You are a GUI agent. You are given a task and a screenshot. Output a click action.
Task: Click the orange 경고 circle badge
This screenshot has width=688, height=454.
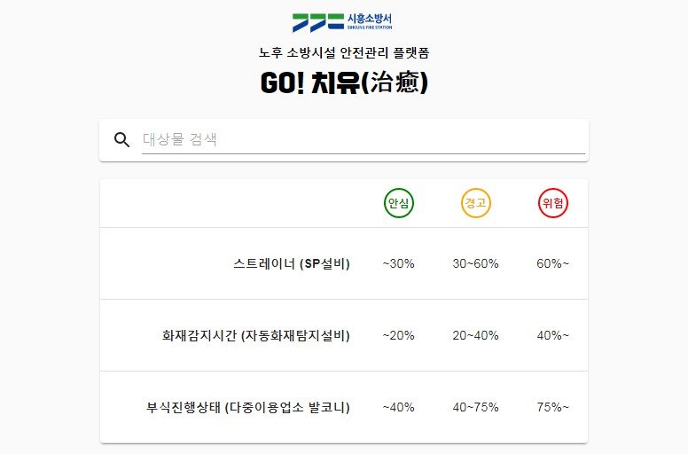(475, 203)
